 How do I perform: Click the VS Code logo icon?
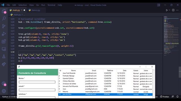click(x=3, y=5)
